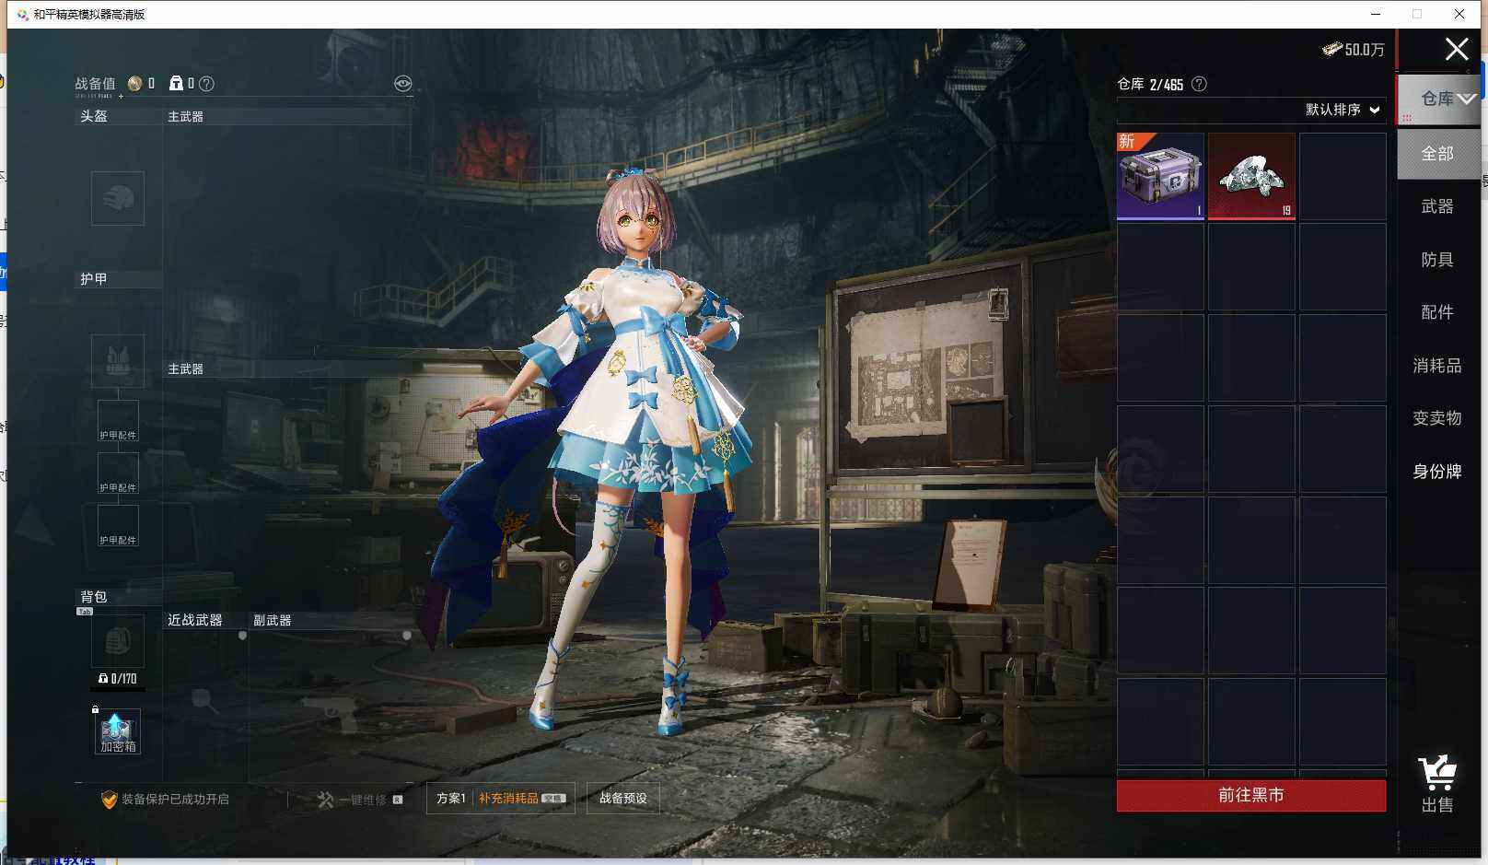Click the help icon beside 战备值
The height and width of the screenshot is (865, 1488).
[206, 84]
